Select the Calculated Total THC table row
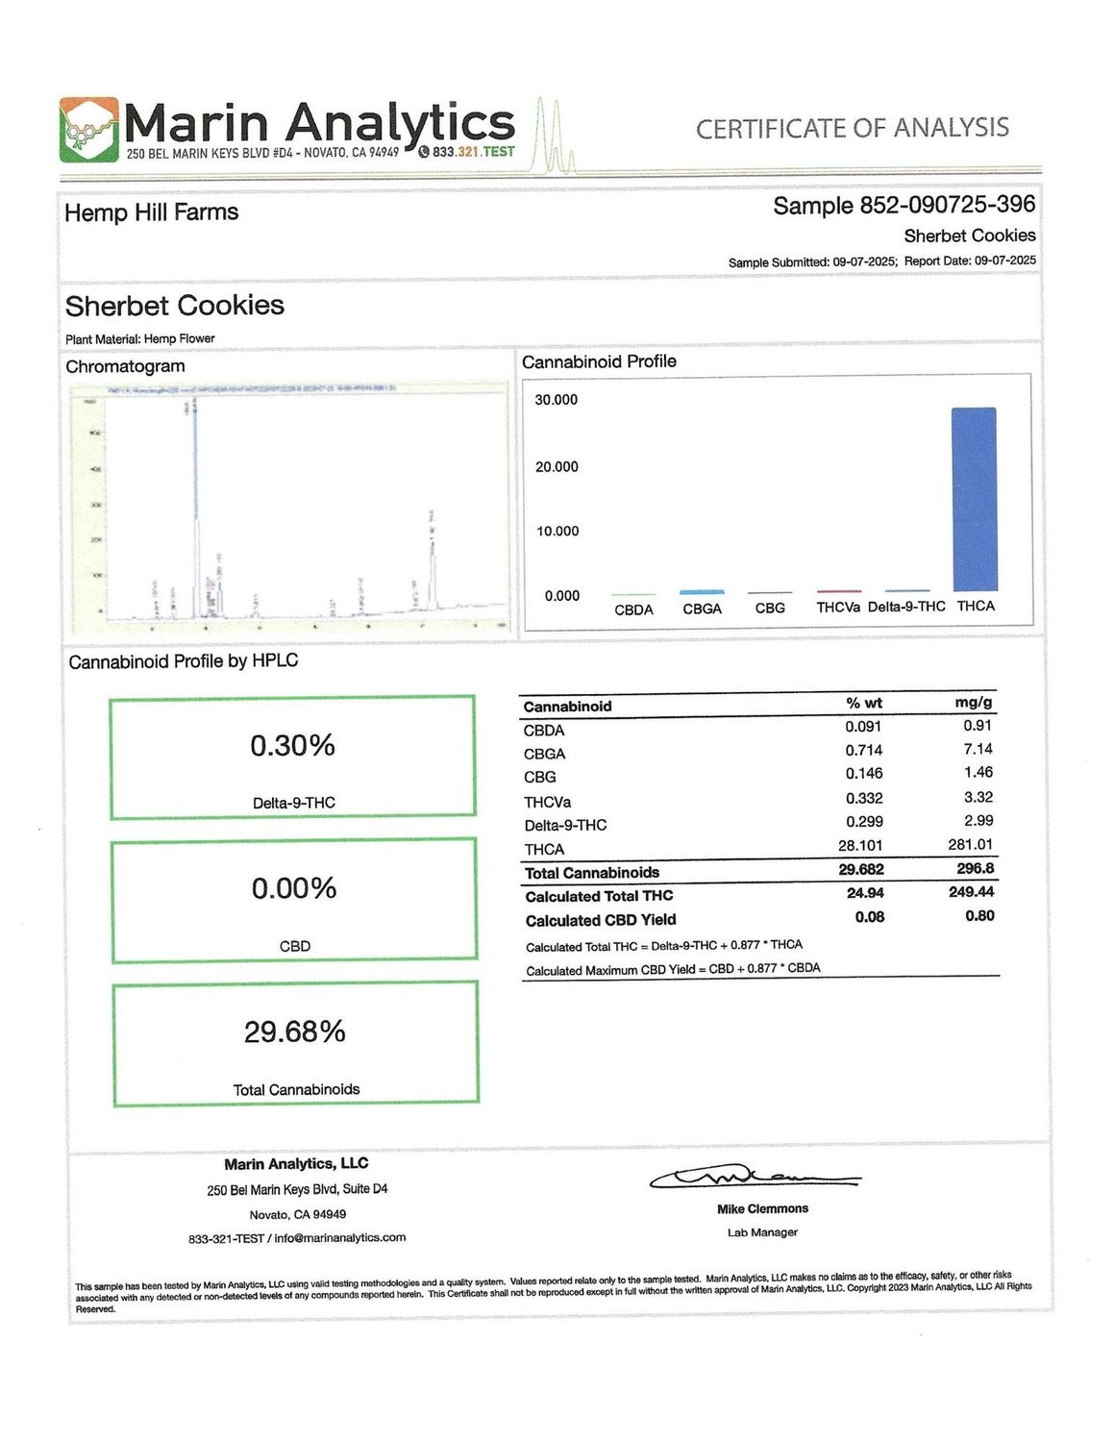Image resolution: width=1114 pixels, height=1442 pixels. pos(758,895)
